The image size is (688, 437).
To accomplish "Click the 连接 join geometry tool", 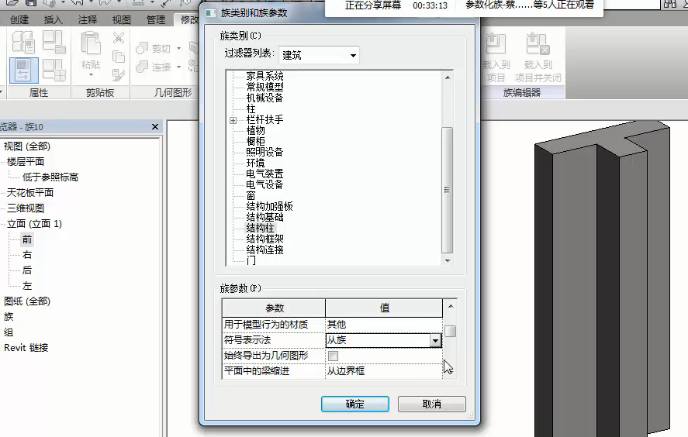I will click(153, 67).
